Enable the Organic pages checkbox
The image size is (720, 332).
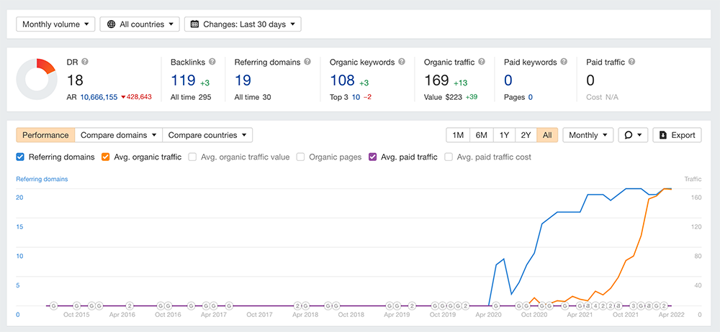pos(300,157)
